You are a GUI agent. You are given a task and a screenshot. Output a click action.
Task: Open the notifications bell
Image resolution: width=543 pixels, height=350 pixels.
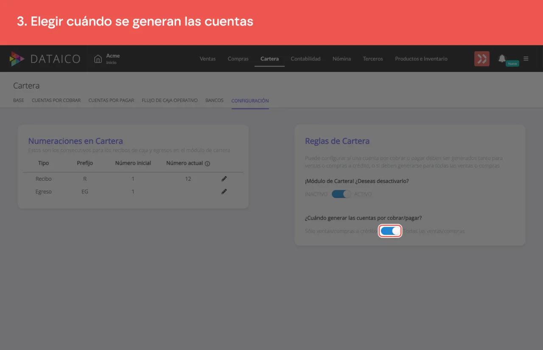[x=502, y=58]
